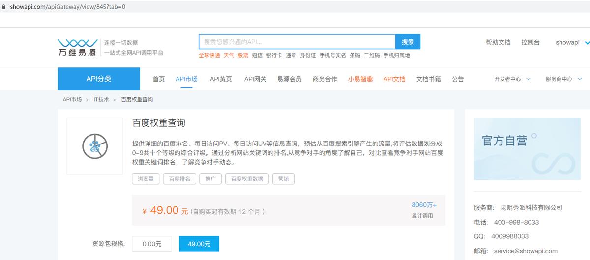The image size is (590, 260).
Task: Click the 浏览量 tag
Action: pos(146,179)
